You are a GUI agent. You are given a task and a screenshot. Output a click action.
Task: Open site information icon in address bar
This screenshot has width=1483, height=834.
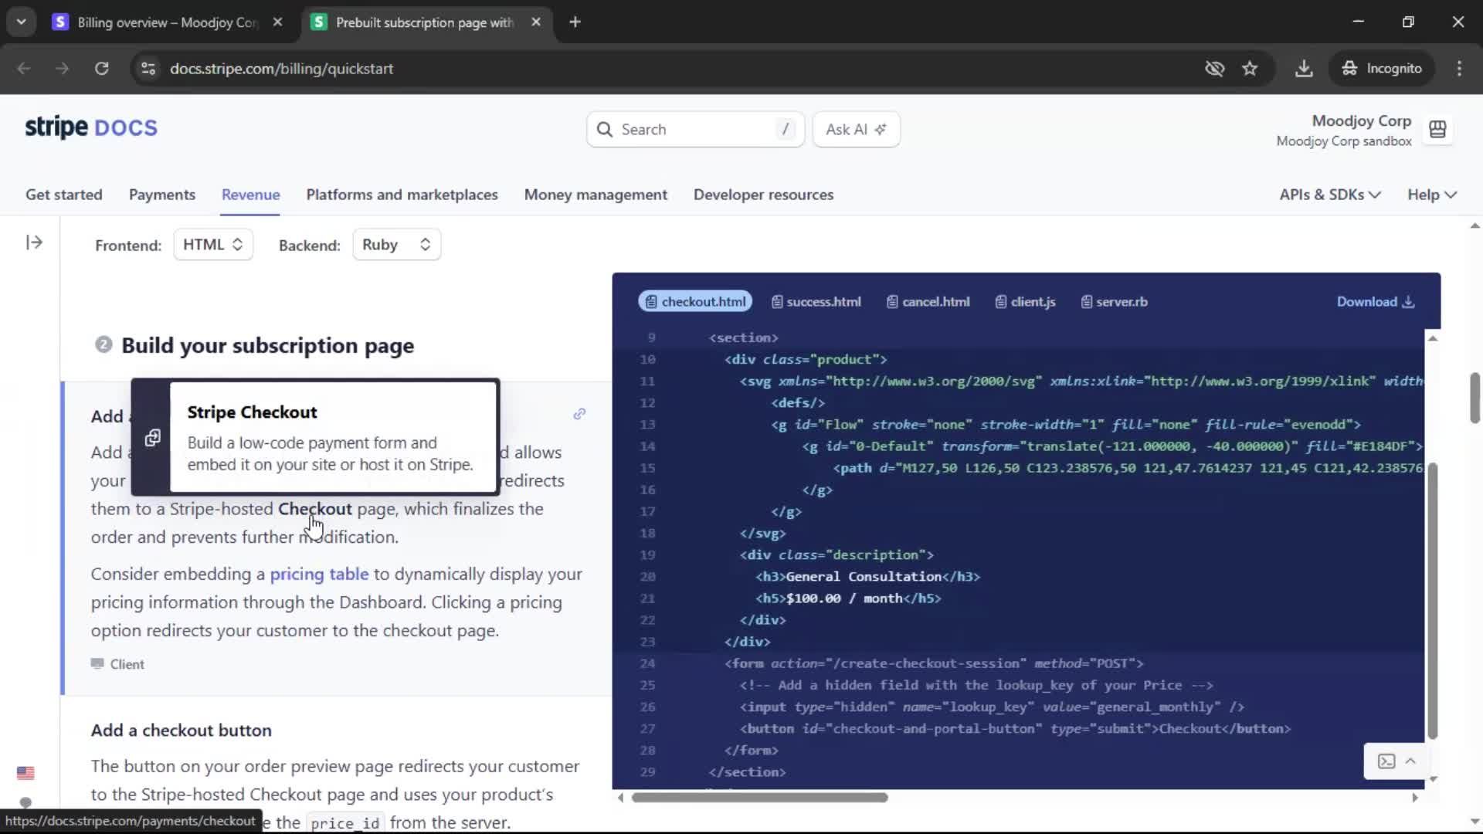coord(148,69)
